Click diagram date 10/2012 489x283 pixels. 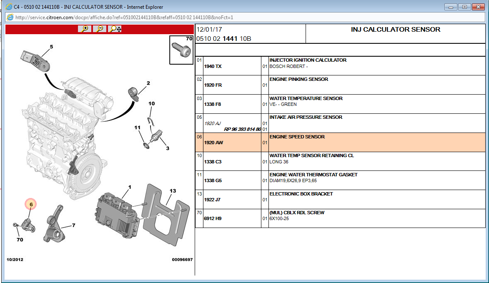click(x=15, y=260)
